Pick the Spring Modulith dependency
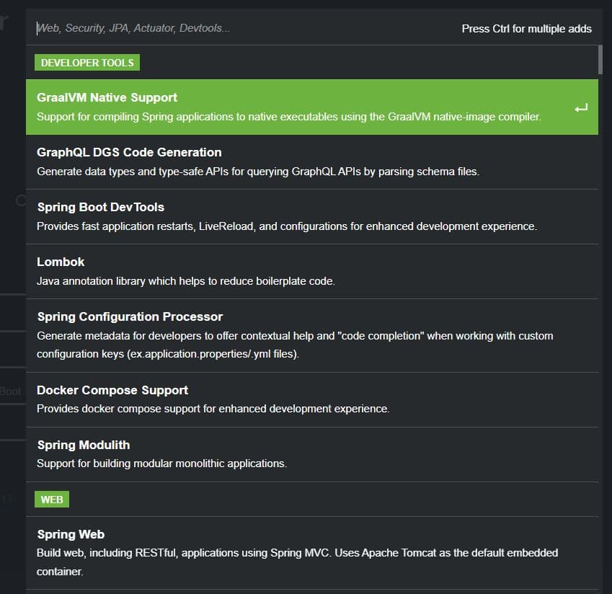This screenshot has height=594, width=612. (x=312, y=454)
